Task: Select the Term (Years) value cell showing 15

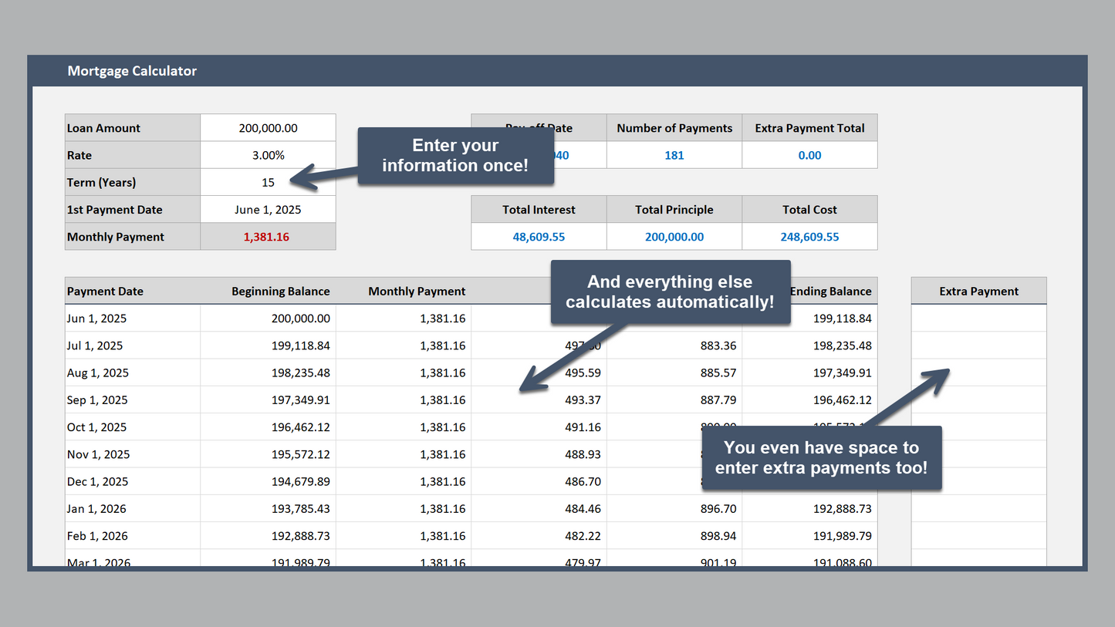Action: point(268,182)
